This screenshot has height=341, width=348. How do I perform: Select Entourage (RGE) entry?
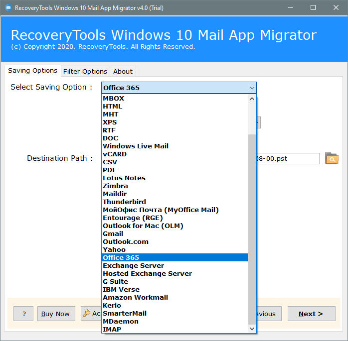tap(174, 218)
